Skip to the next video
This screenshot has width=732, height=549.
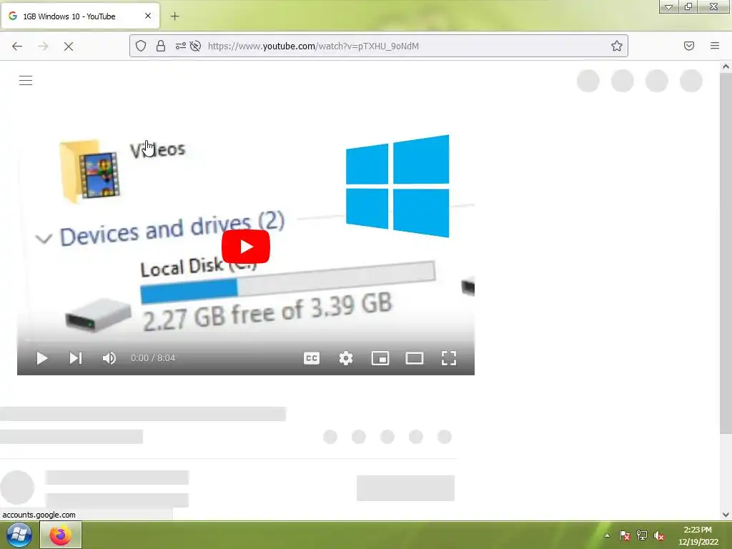click(76, 358)
